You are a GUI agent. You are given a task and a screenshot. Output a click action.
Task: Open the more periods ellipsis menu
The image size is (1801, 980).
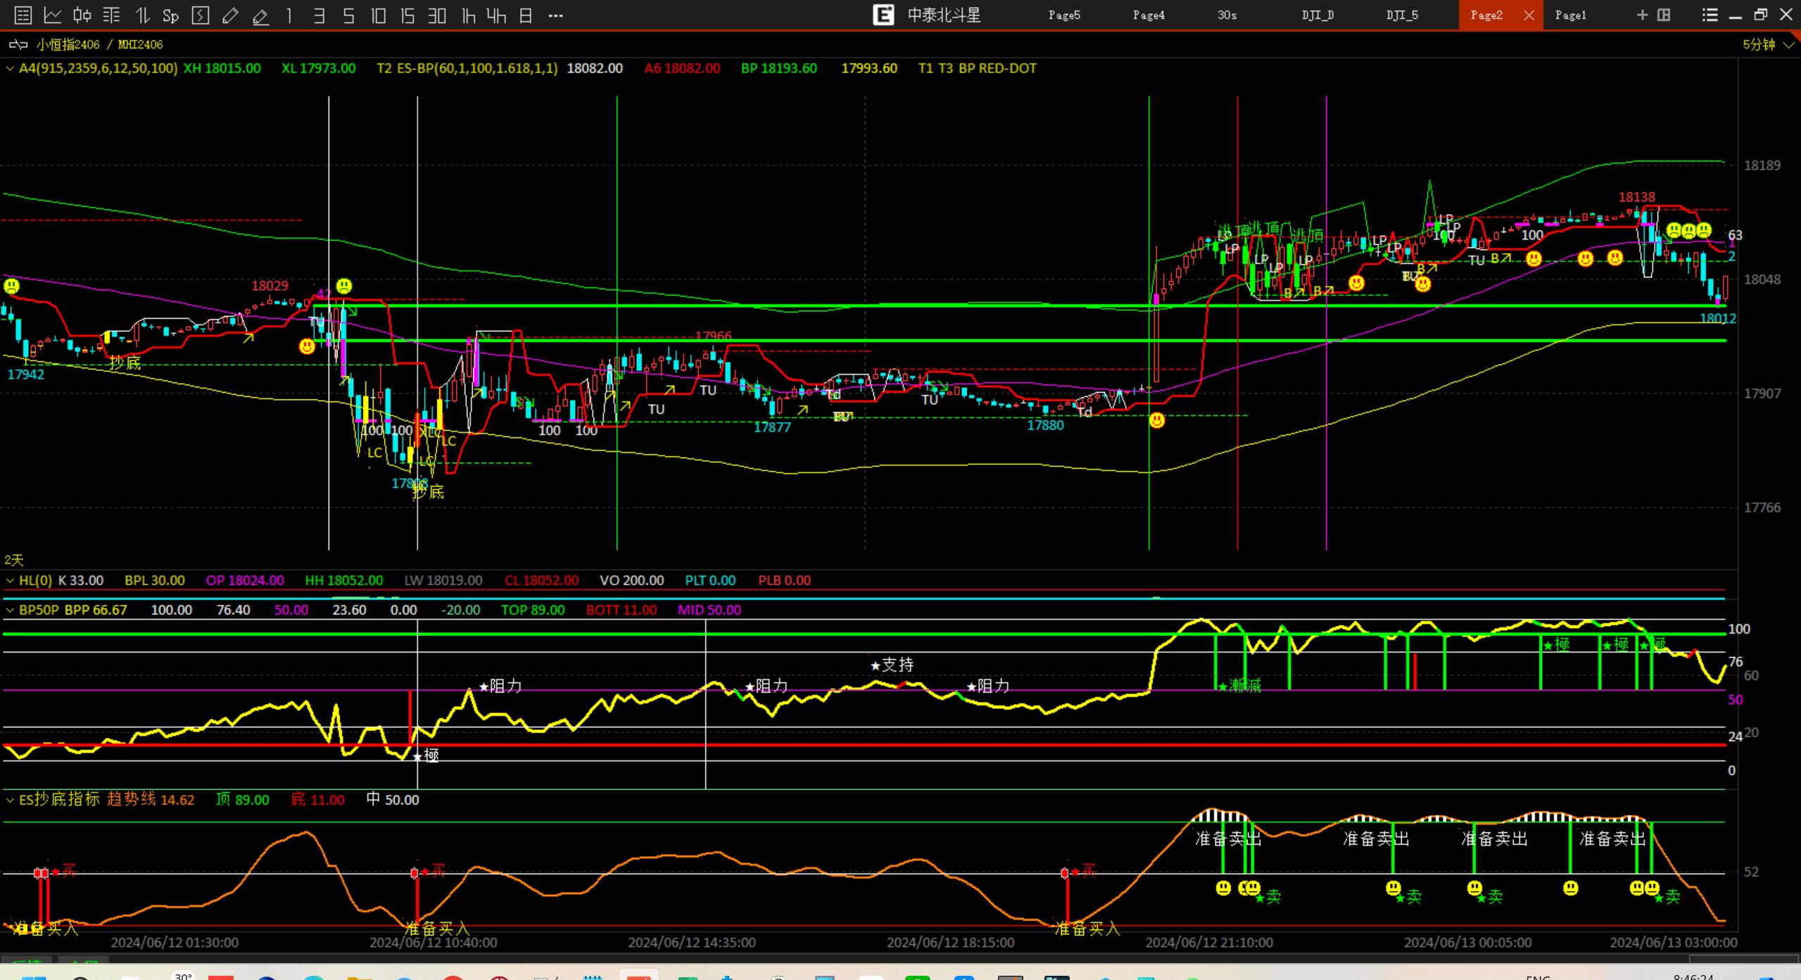click(x=555, y=15)
